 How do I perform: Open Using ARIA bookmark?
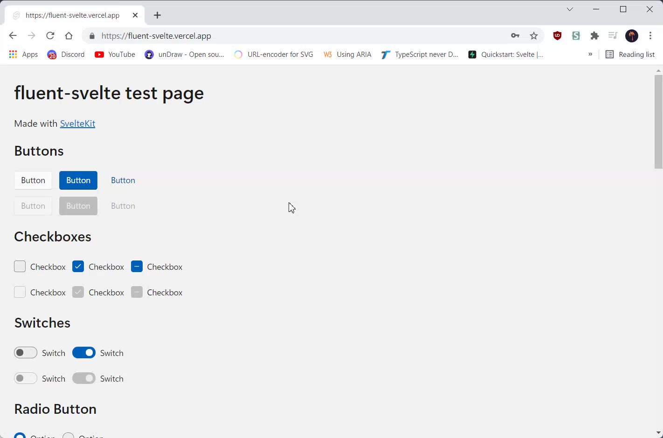347,55
